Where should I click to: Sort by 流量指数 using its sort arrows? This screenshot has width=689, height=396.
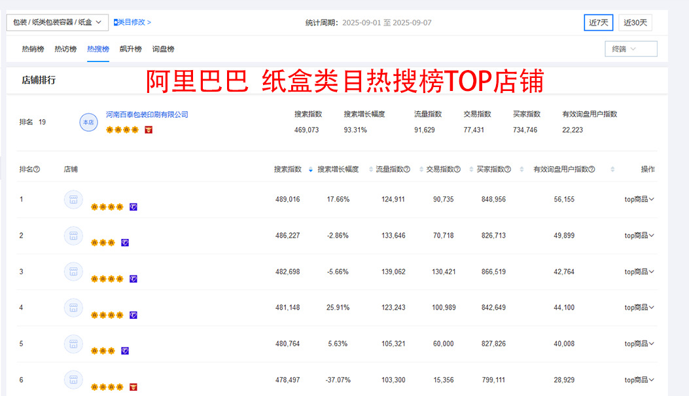click(421, 170)
